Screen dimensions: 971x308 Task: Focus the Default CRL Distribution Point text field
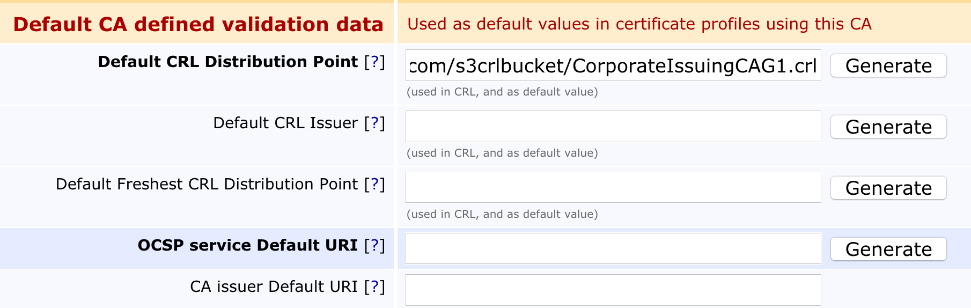[613, 66]
